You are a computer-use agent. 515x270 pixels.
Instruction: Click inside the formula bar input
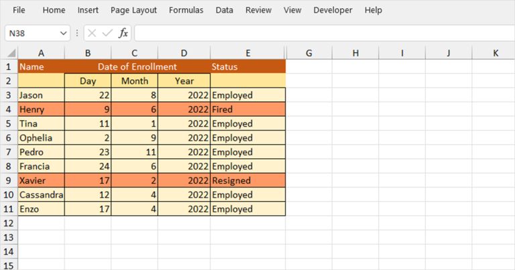322,33
